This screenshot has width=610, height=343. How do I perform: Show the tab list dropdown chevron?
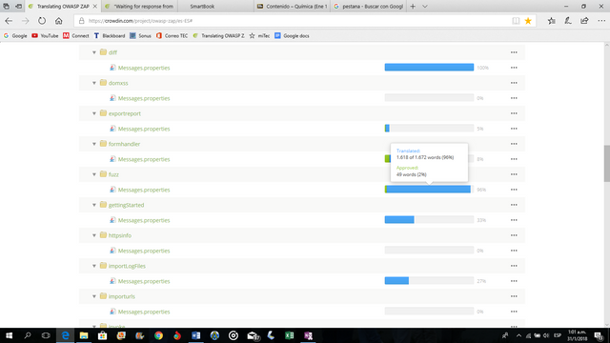point(425,7)
